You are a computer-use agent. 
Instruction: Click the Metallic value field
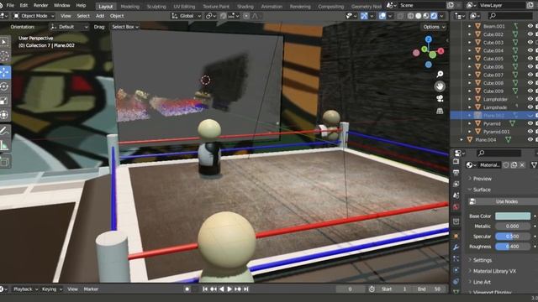pyautogui.click(x=513, y=226)
